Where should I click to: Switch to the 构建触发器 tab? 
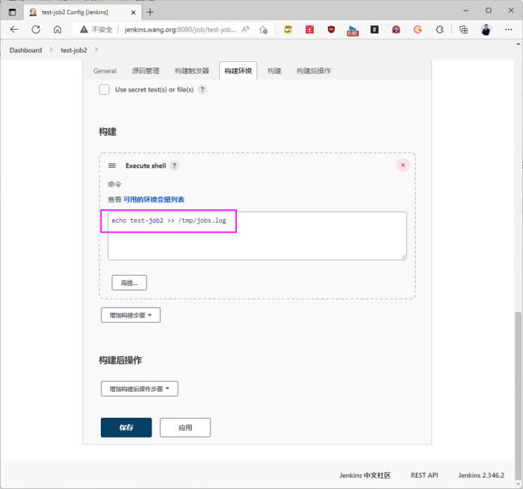pyautogui.click(x=192, y=71)
